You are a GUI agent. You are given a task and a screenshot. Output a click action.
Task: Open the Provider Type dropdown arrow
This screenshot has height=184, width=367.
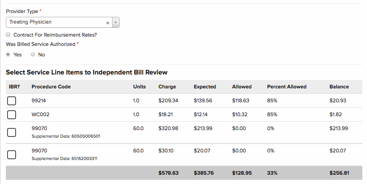click(x=116, y=22)
